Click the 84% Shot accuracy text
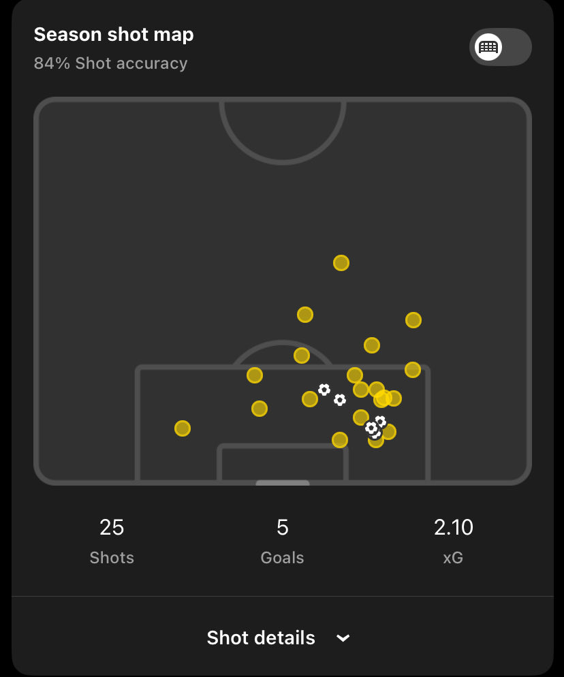 click(x=110, y=63)
